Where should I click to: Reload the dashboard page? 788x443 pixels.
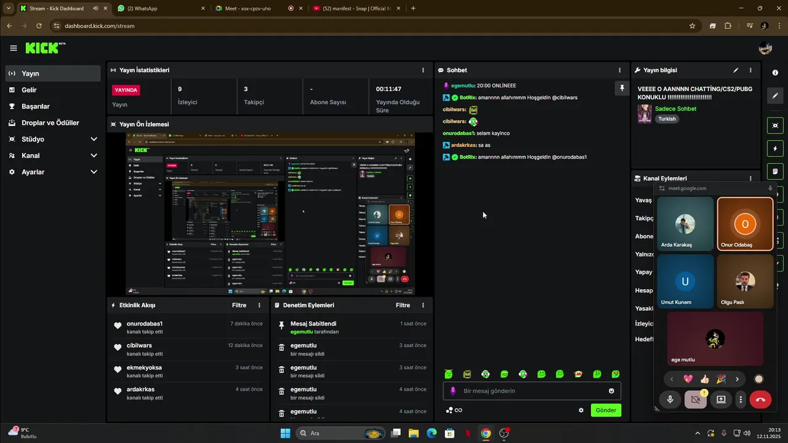coord(39,26)
